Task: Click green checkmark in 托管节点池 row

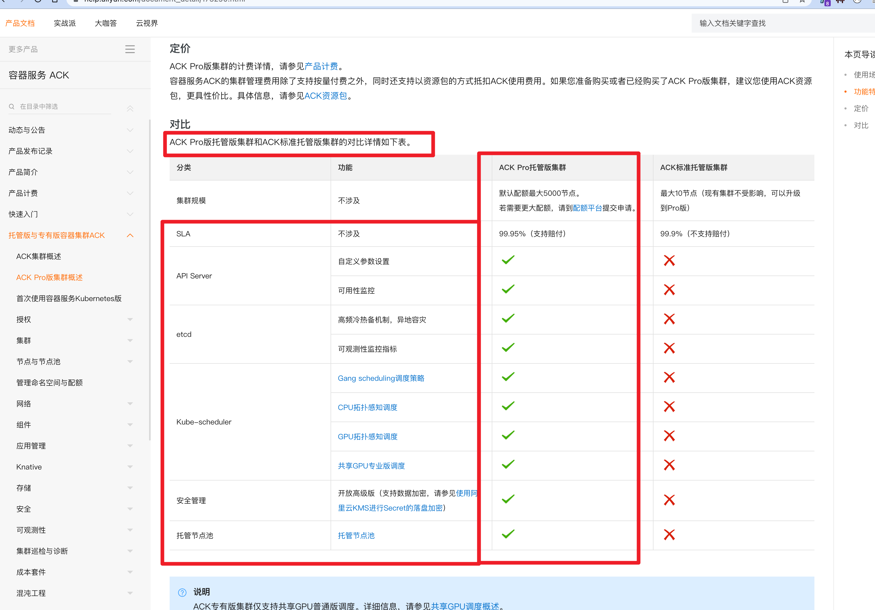Action: pos(508,534)
